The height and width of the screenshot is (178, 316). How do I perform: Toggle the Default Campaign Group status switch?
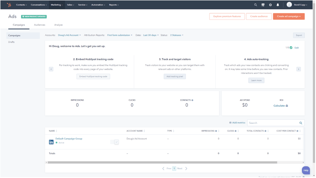click(x=114, y=142)
